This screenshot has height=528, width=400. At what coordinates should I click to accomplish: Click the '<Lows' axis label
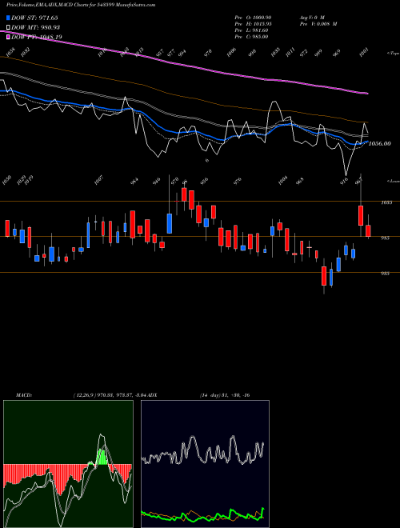tap(394, 181)
